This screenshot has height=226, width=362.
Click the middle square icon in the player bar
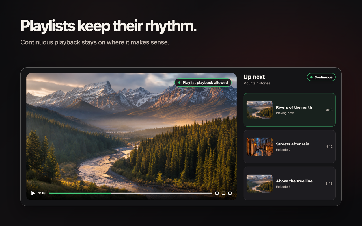223,193
